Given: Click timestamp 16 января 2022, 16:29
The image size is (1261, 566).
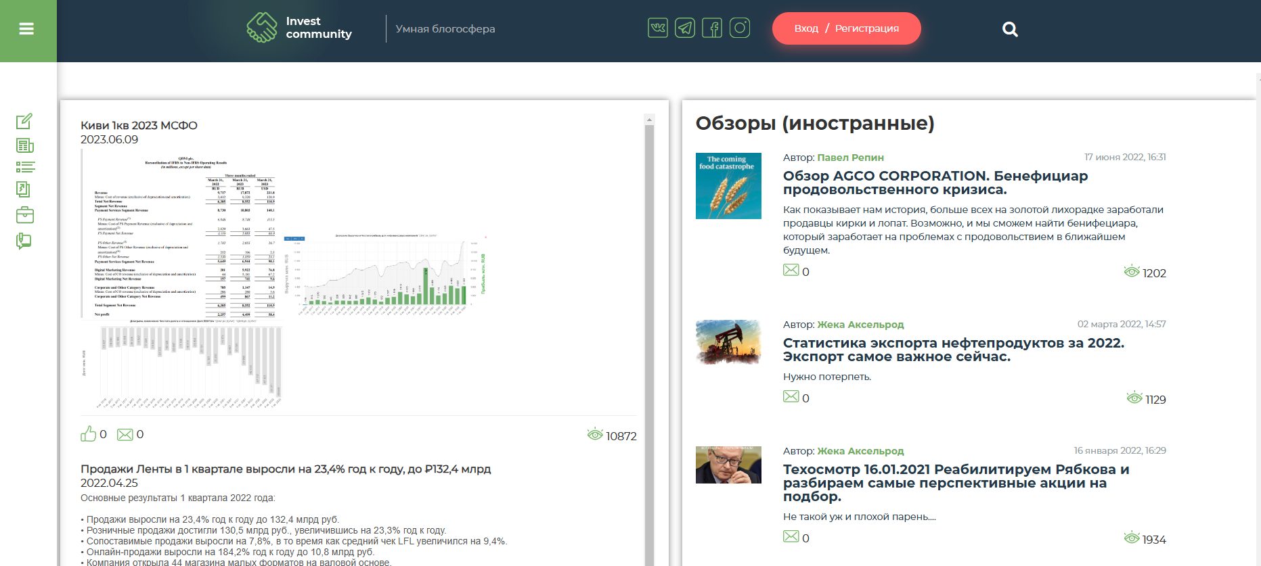Looking at the screenshot, I should click(x=1120, y=450).
